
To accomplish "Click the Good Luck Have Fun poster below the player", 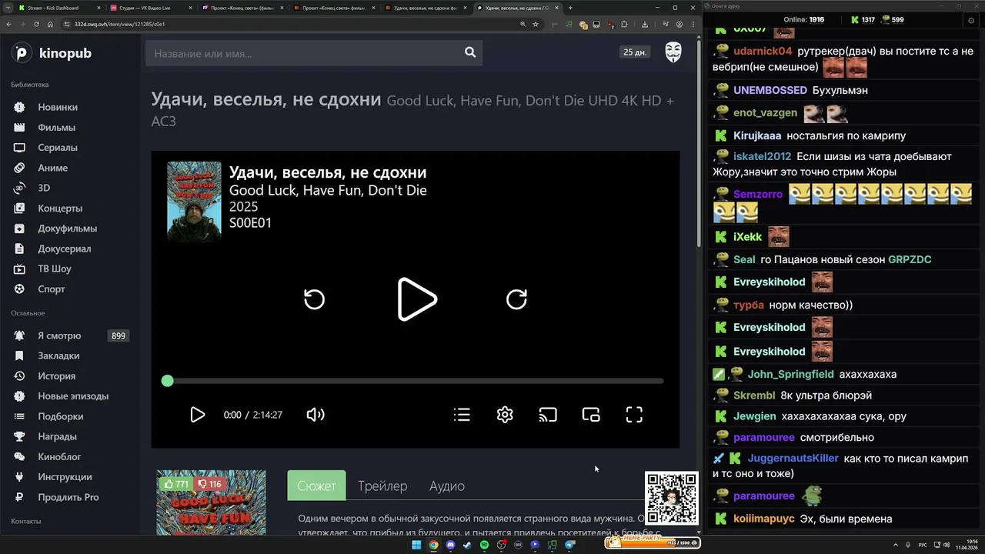I will [211, 502].
